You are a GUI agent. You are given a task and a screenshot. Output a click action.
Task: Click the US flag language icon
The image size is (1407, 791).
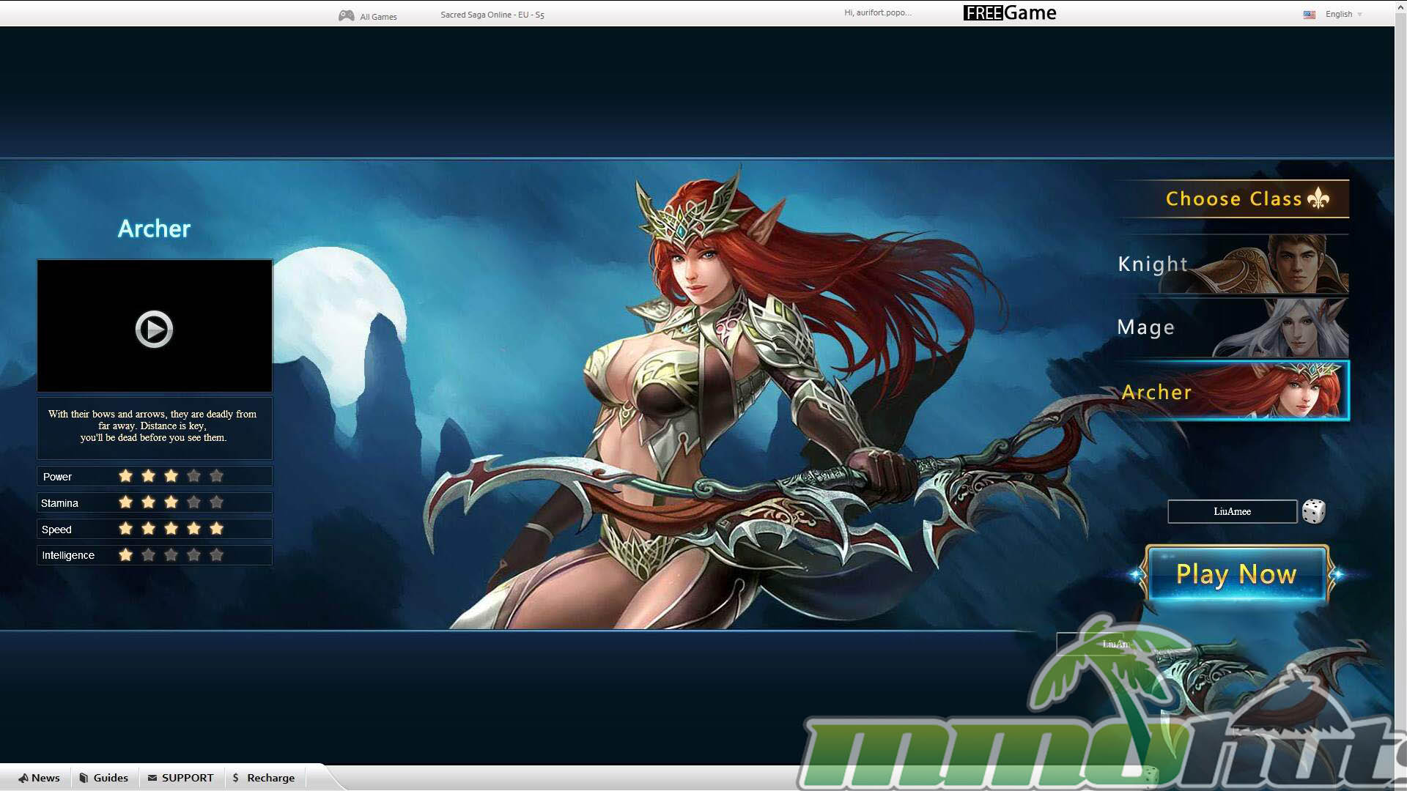1309,15
